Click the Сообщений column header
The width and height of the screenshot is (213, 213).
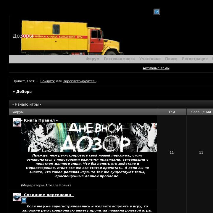point(201,112)
